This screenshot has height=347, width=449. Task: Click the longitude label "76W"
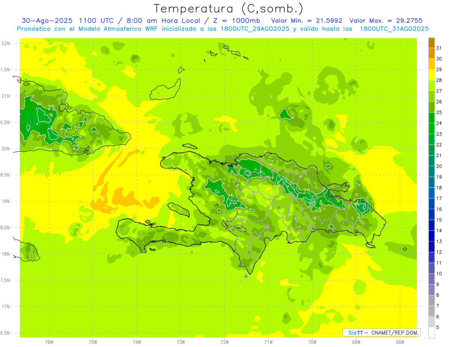click(x=49, y=342)
